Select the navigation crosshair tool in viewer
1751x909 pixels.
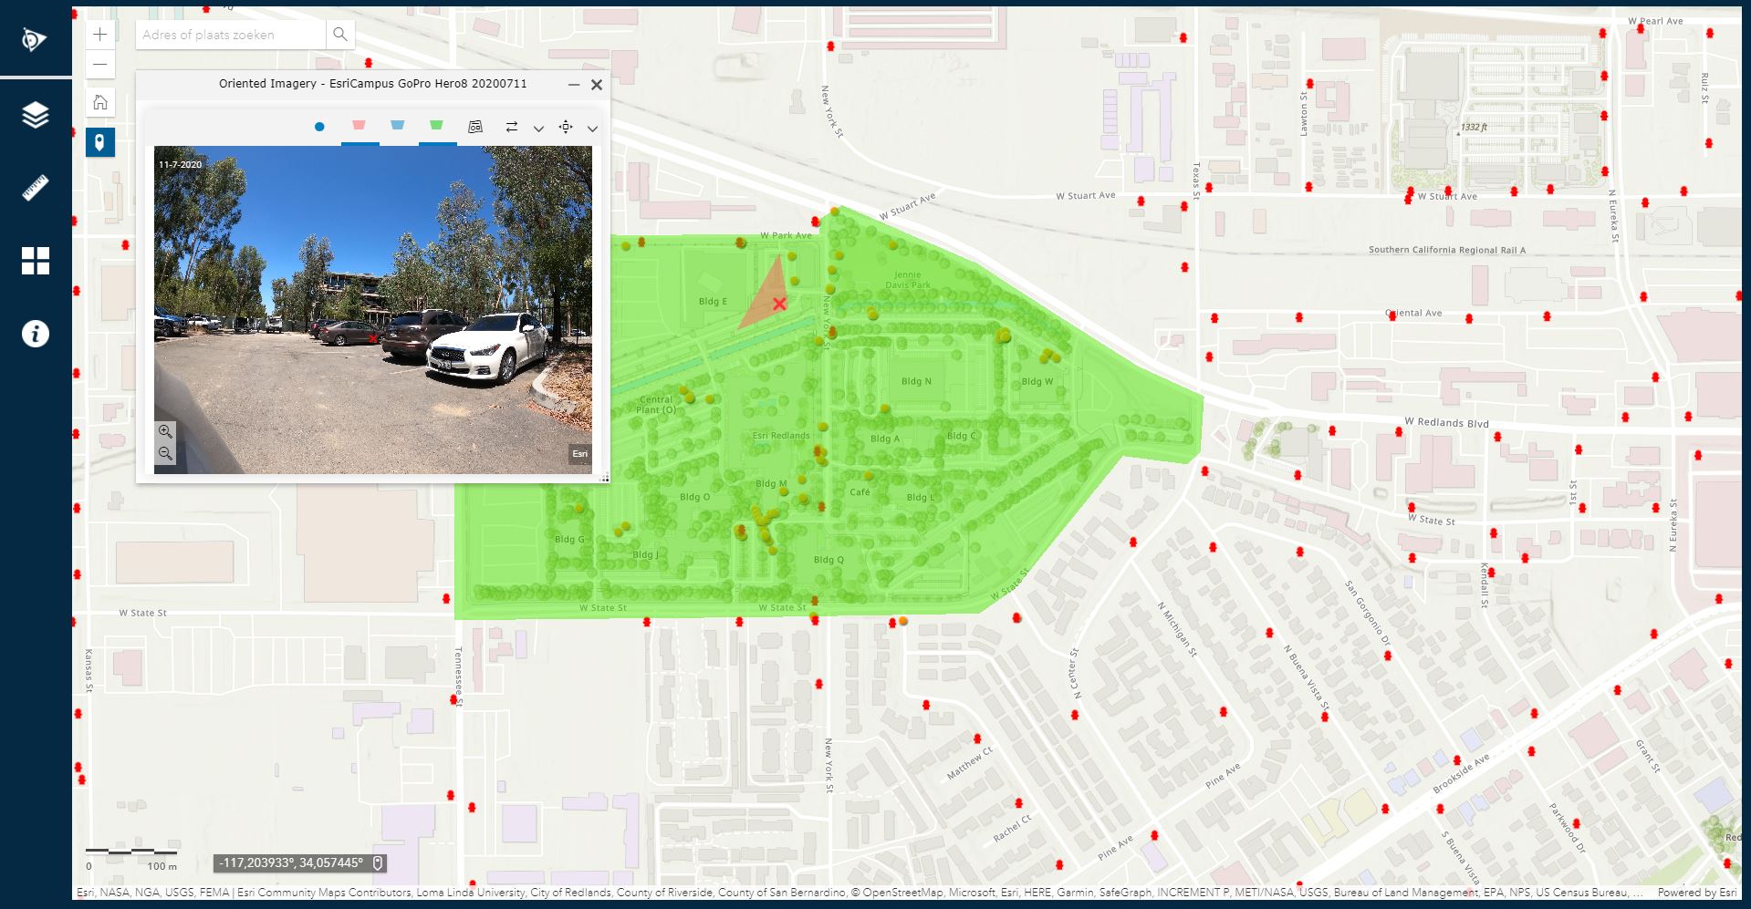pyautogui.click(x=566, y=127)
